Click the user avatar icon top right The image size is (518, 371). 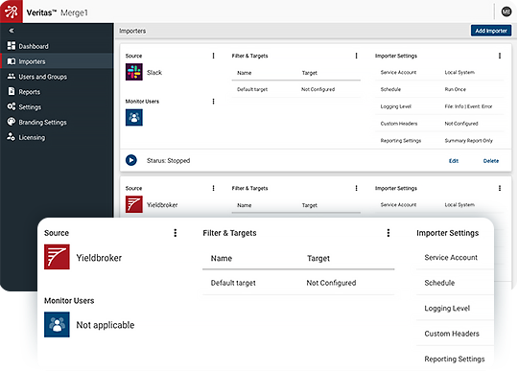click(x=506, y=12)
